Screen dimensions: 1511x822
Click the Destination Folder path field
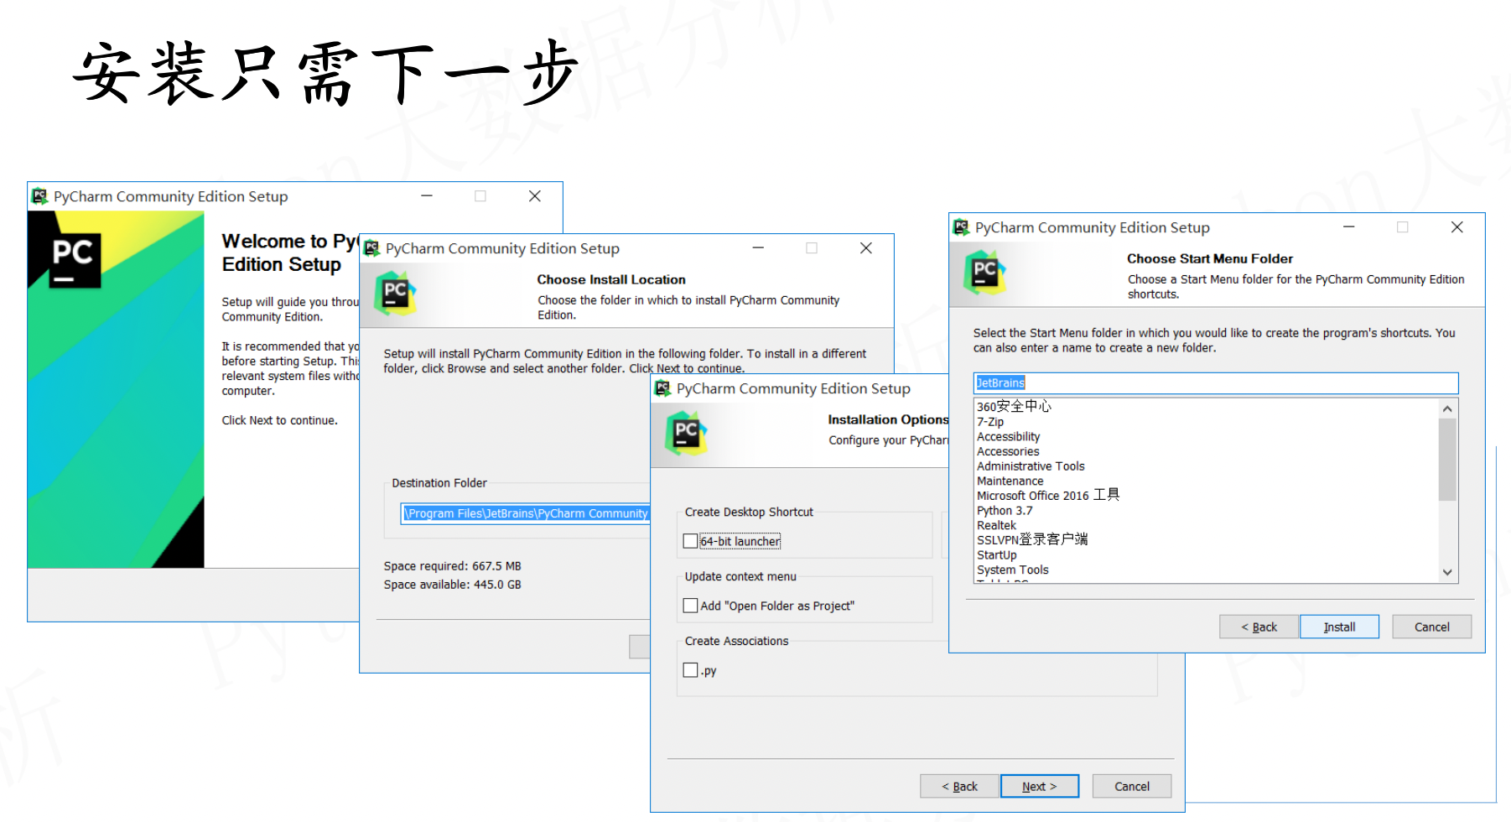[x=526, y=513]
